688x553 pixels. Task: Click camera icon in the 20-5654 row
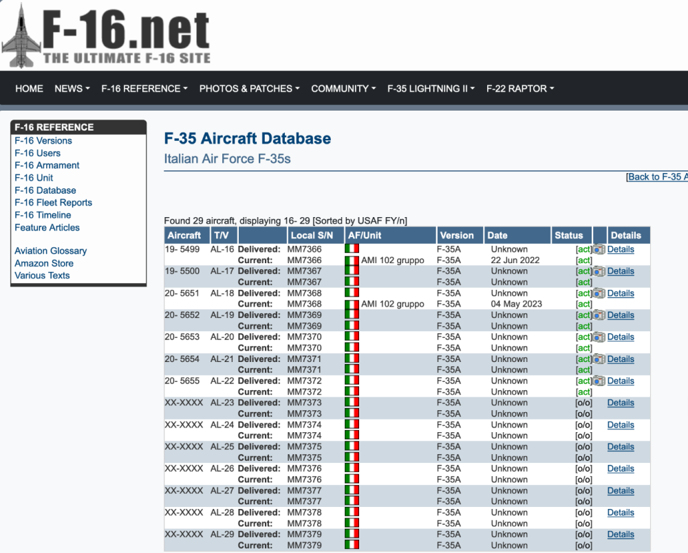coord(599,359)
